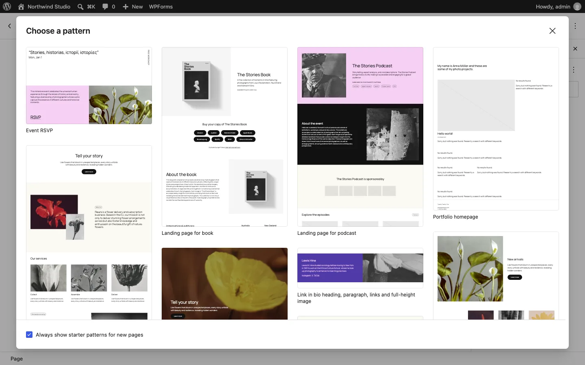Select the New arrivals pattern preview
Viewport: 585px width, 365px height.
pos(496,275)
